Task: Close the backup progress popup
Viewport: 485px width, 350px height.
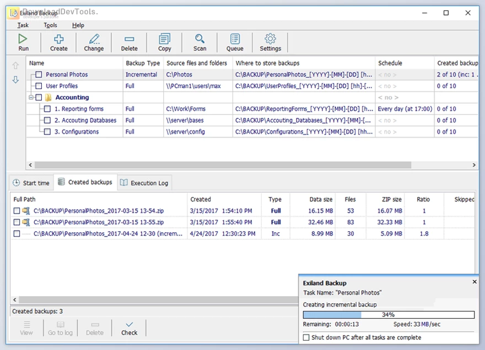Action: pyautogui.click(x=475, y=282)
